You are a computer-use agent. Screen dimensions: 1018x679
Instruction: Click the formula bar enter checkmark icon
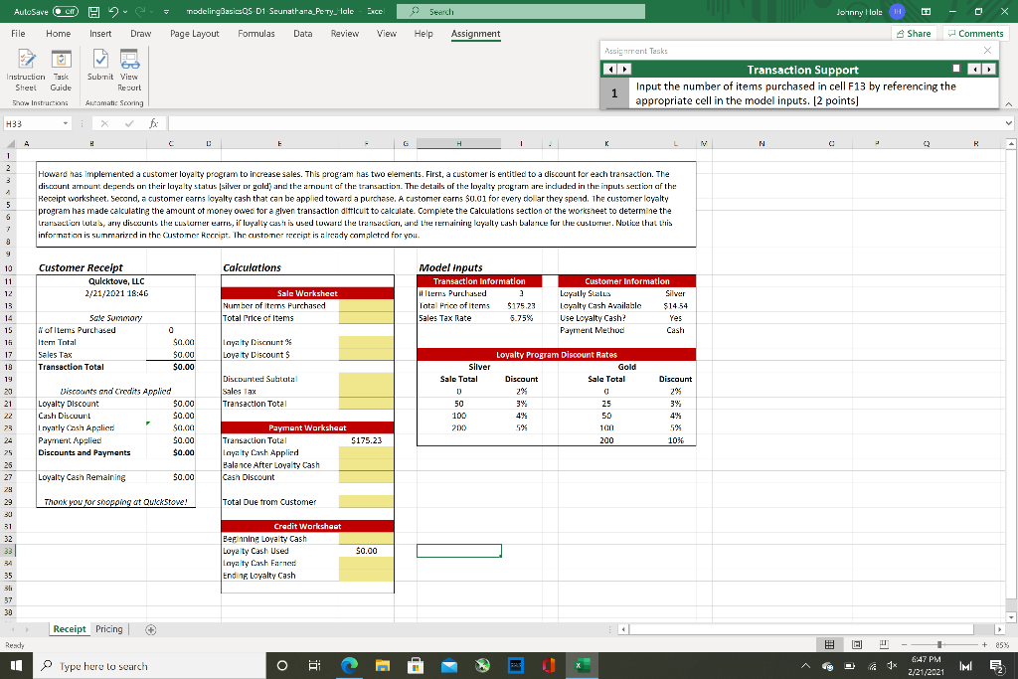pyautogui.click(x=128, y=123)
